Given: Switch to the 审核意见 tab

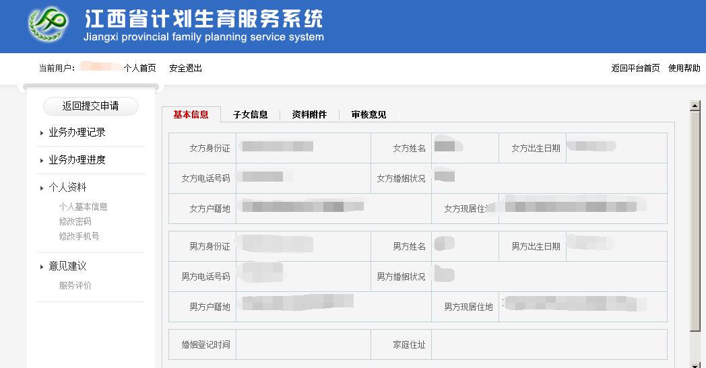Looking at the screenshot, I should 368,115.
